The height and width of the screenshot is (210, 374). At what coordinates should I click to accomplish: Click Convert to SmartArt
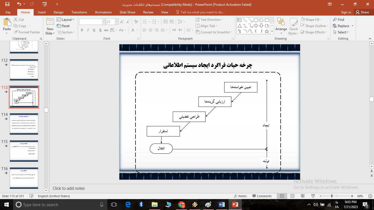(x=214, y=32)
